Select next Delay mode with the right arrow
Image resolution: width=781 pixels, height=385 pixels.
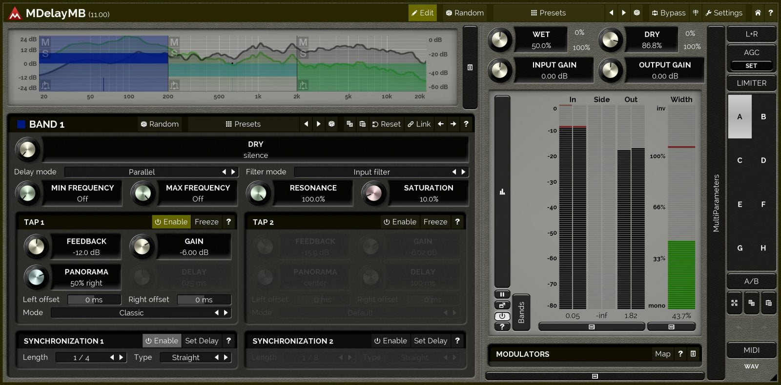click(233, 172)
